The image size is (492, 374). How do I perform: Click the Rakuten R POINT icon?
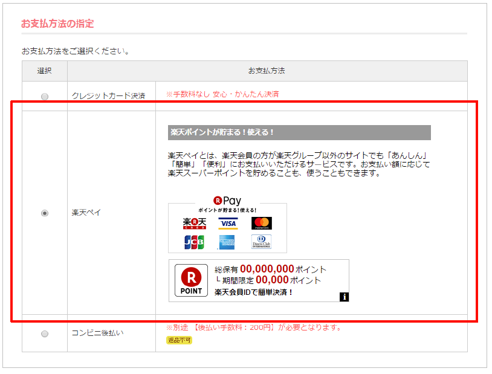click(191, 281)
